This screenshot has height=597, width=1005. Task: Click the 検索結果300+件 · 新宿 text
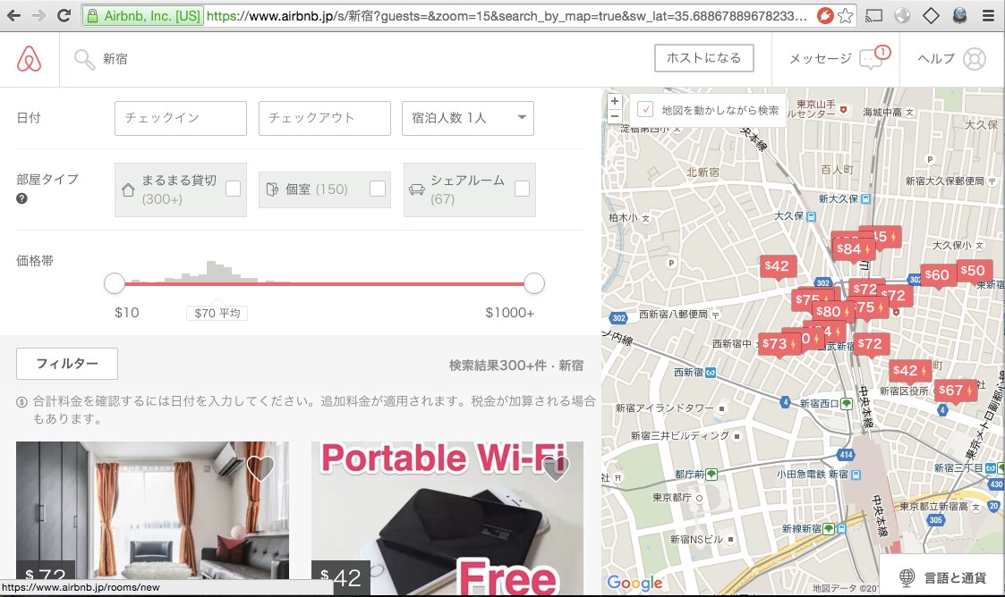pyautogui.click(x=516, y=366)
